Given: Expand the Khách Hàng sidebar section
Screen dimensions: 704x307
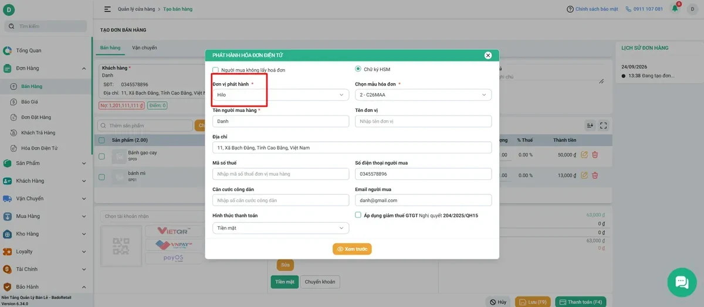Looking at the screenshot, I should click(46, 181).
